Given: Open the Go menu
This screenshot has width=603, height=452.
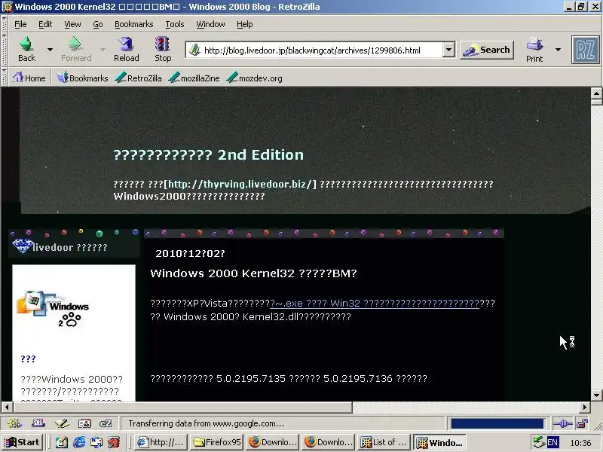Looking at the screenshot, I should [98, 24].
